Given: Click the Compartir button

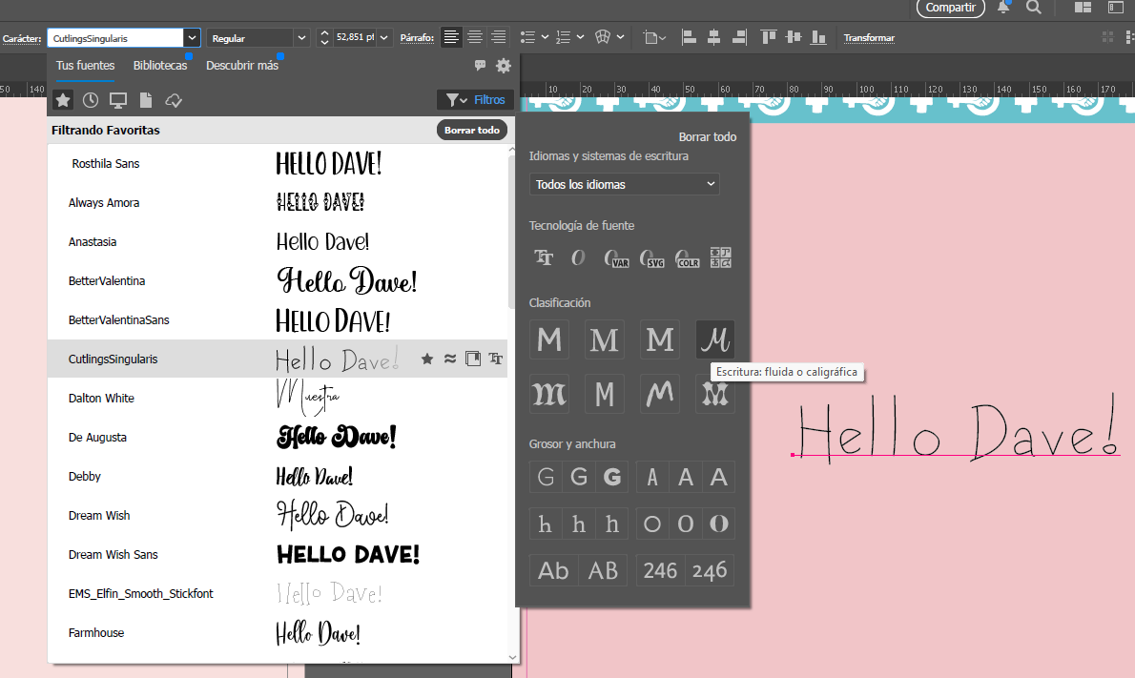Looking at the screenshot, I should coord(950,8).
